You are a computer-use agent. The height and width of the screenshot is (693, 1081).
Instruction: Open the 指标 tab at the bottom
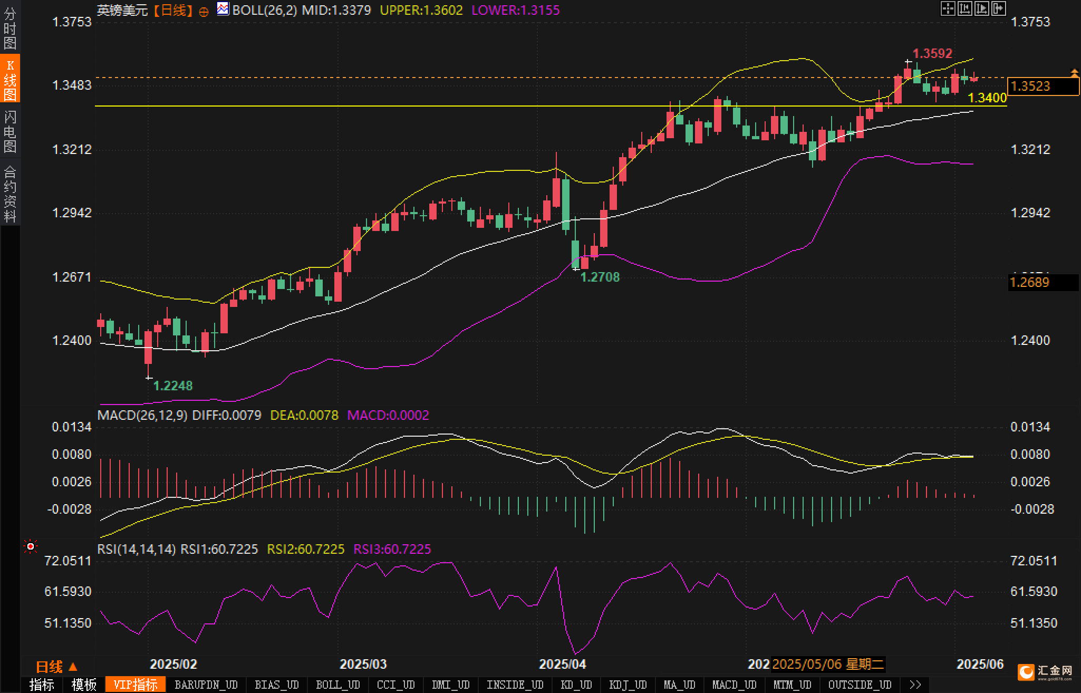point(42,685)
